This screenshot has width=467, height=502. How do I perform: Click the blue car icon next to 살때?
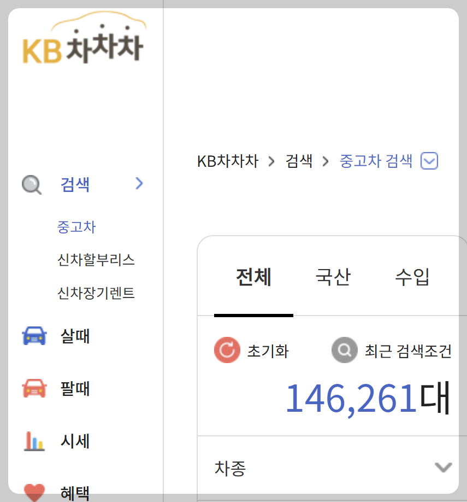(x=34, y=336)
